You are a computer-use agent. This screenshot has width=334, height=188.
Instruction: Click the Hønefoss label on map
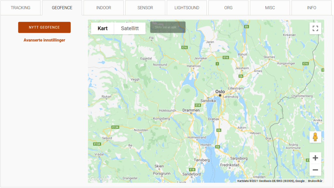[194, 66]
